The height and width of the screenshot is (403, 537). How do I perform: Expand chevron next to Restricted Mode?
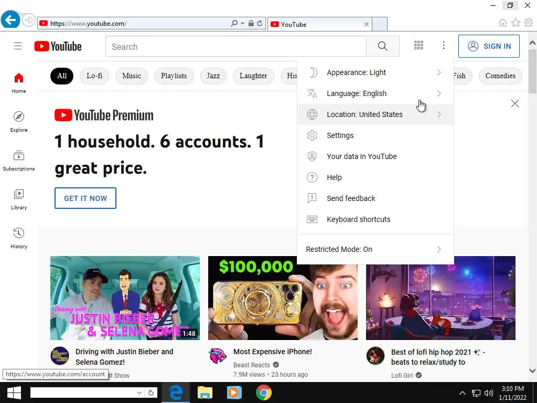tap(439, 249)
